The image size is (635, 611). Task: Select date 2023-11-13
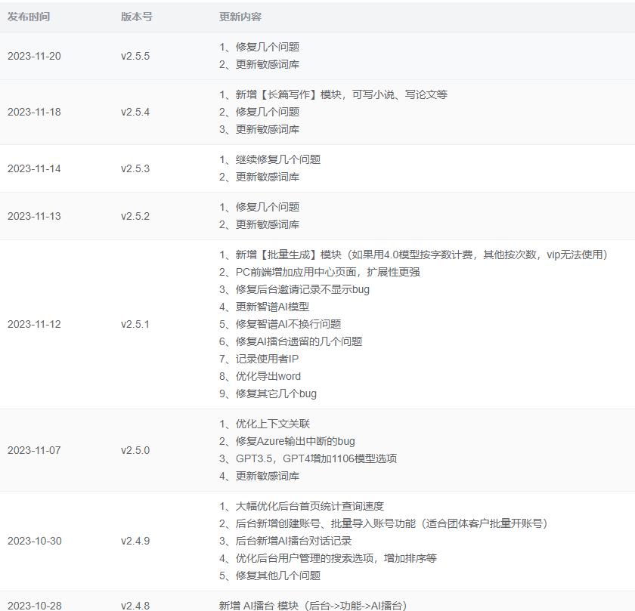point(34,216)
